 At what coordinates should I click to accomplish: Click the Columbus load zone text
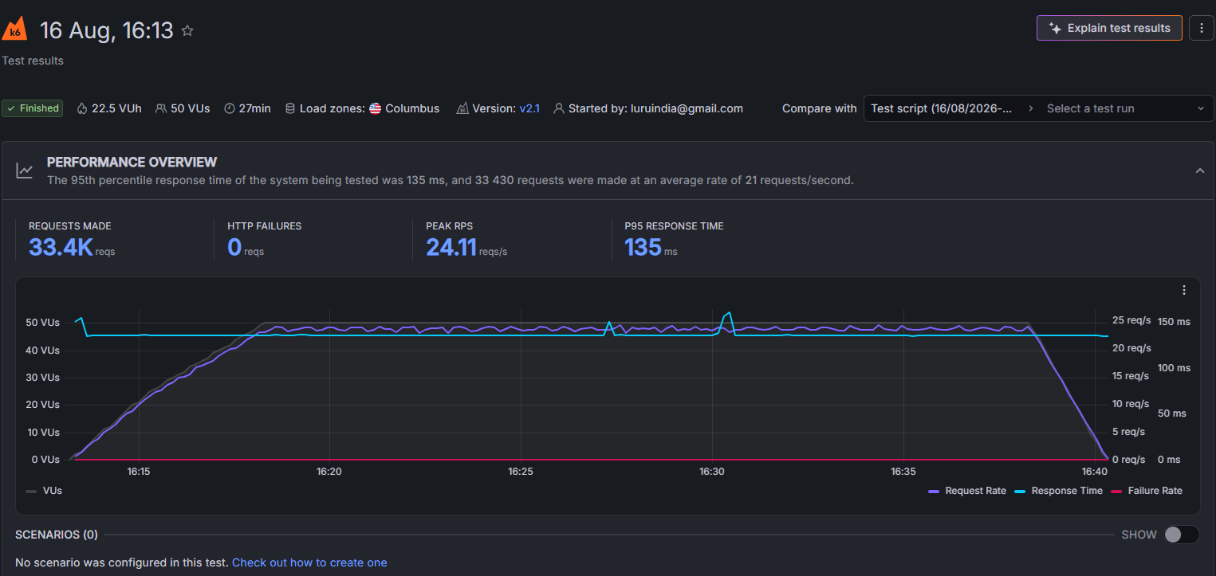[x=412, y=108]
